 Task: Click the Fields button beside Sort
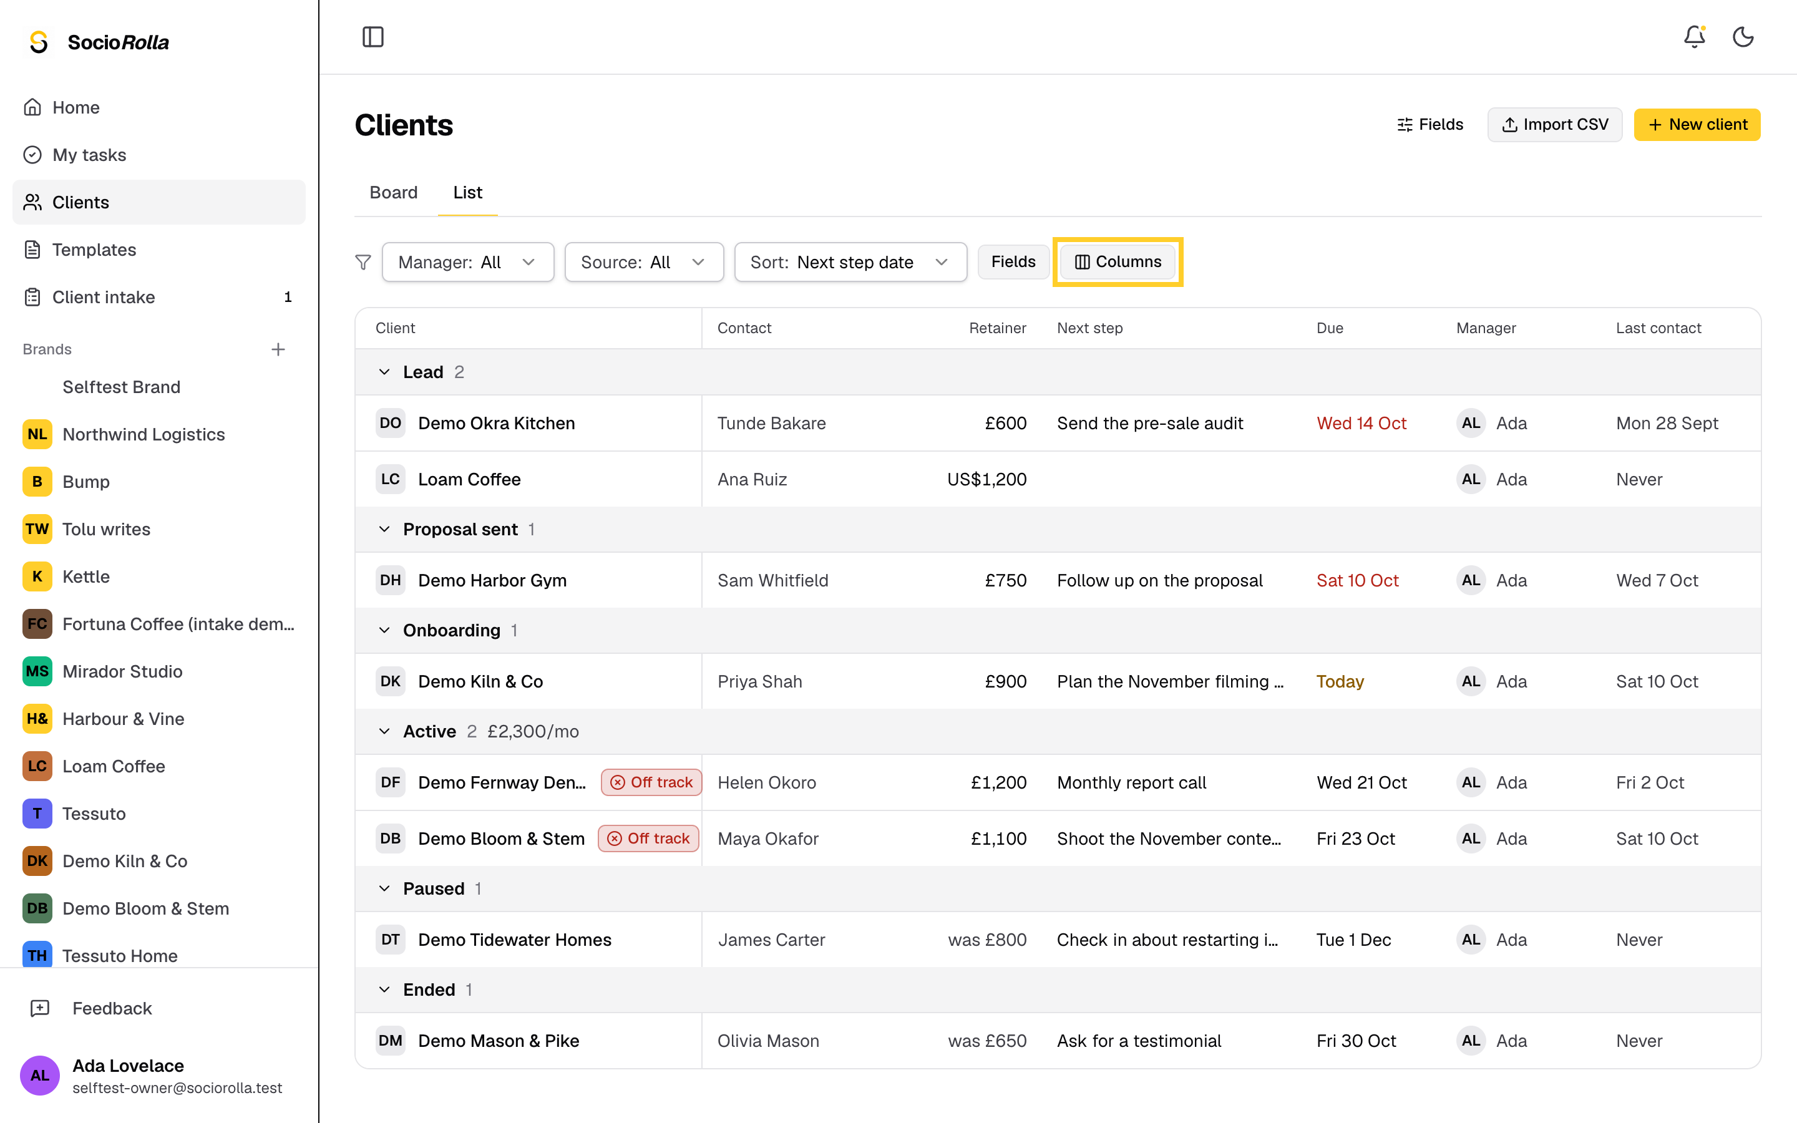pos(1013,261)
